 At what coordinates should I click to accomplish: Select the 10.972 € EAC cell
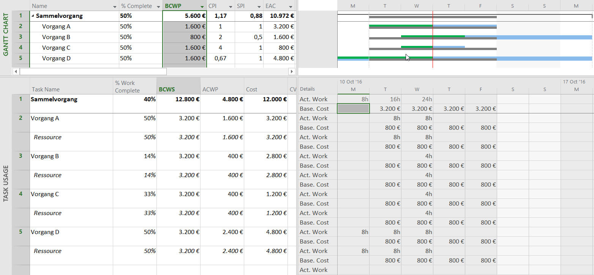click(279, 16)
